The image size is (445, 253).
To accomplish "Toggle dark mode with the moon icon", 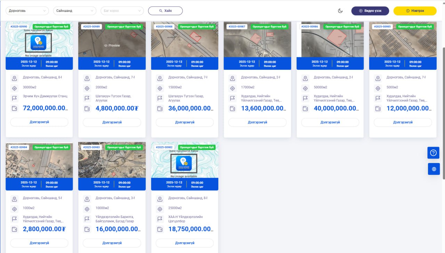I will click(x=340, y=11).
